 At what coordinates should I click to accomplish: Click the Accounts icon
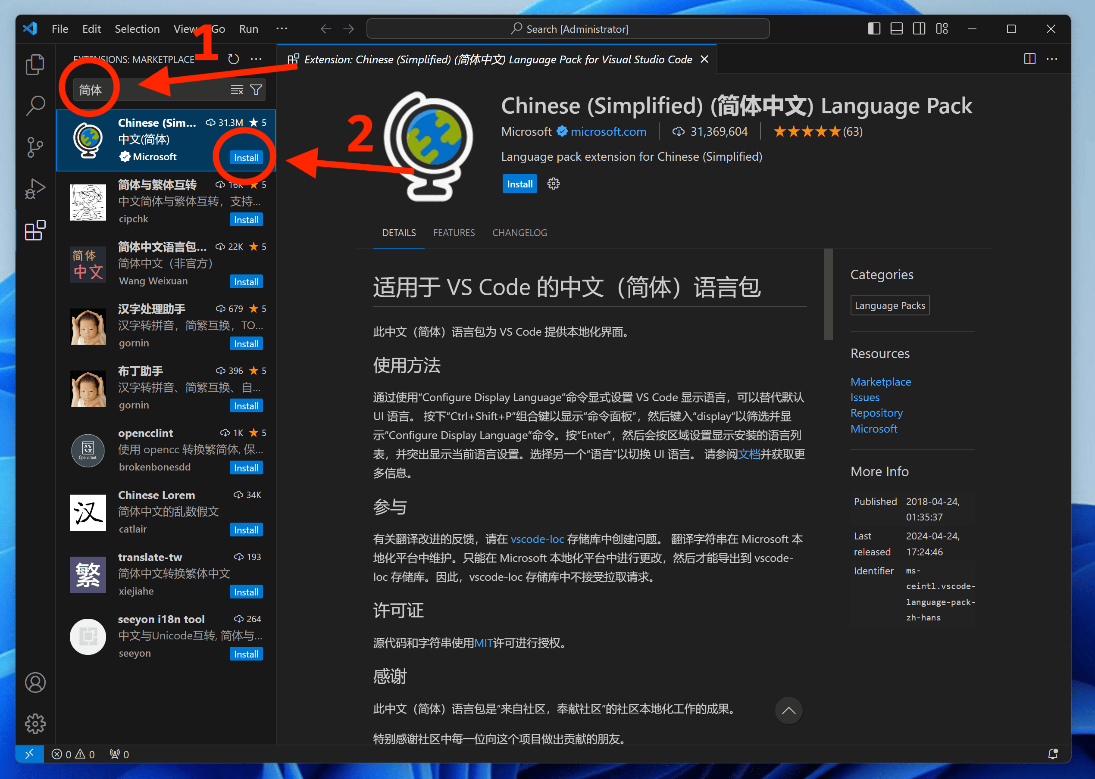click(35, 682)
